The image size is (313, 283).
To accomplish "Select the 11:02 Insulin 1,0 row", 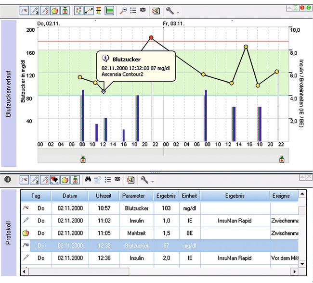I will click(x=159, y=221).
